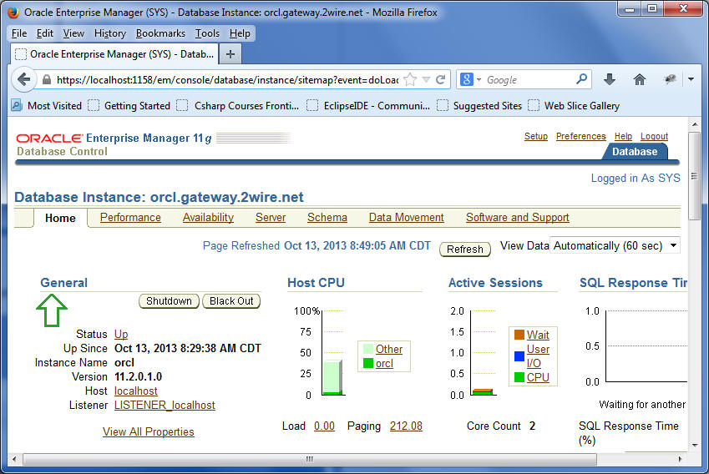Expand the View Data refresh dropdown

[x=674, y=245]
